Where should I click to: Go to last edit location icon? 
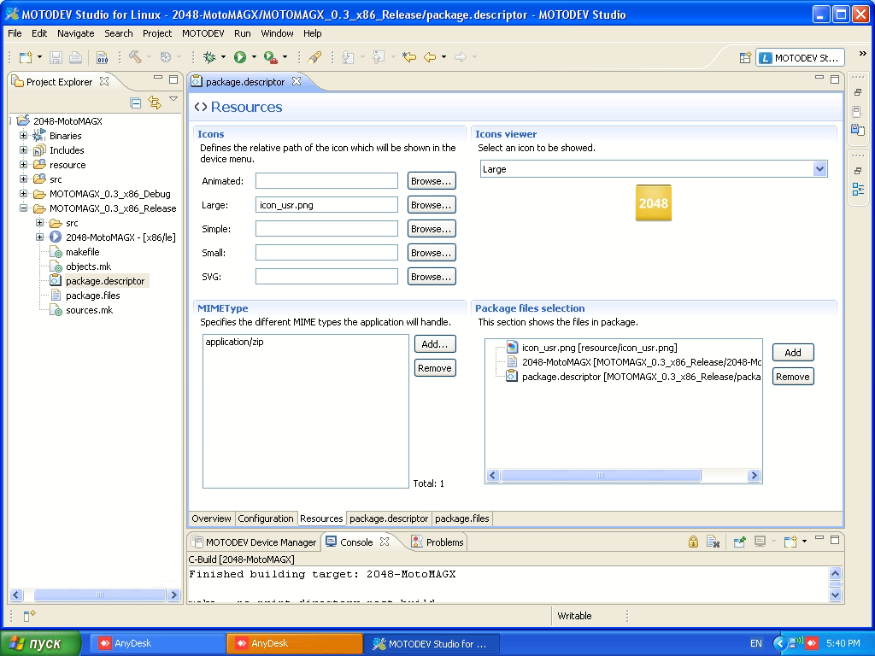click(x=409, y=57)
